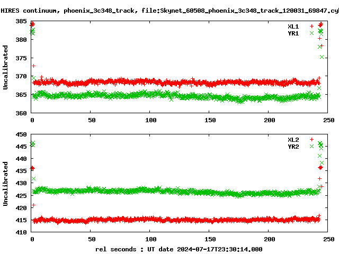Click the 450 y-axis tick label
Image resolution: width=339 pixels, height=254 pixels.
pos(21,134)
